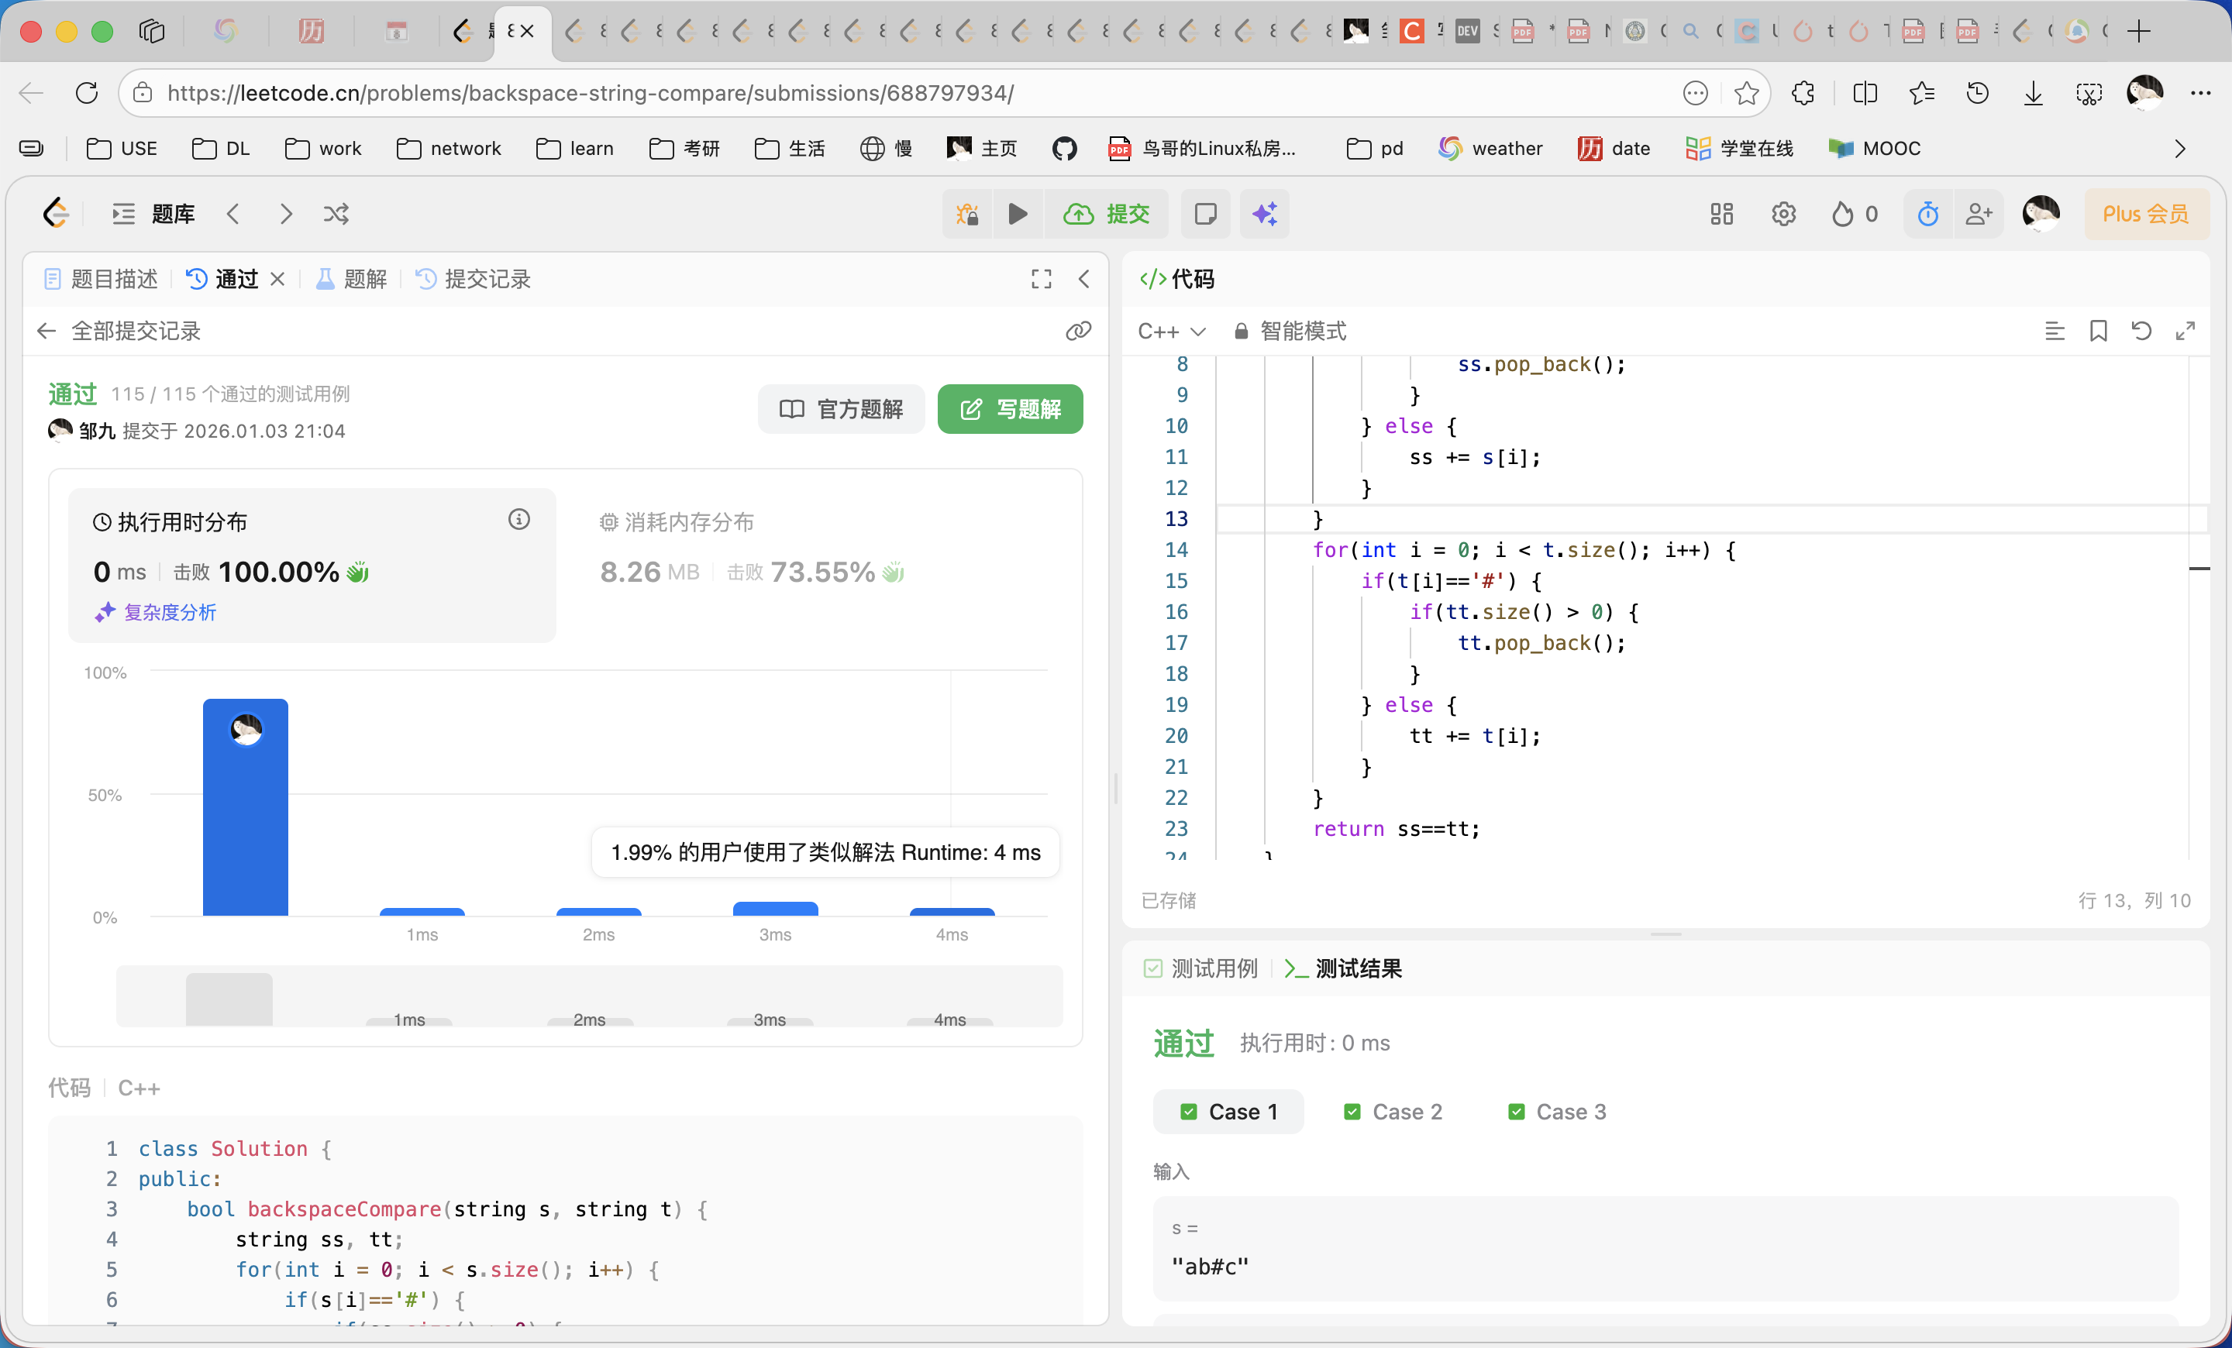This screenshot has width=2232, height=1348.
Task: Show more bookmarks chevron
Action: coord(2180,149)
